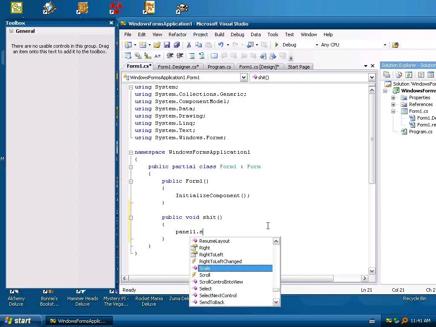The width and height of the screenshot is (436, 327).
Task: Click View Designer icon in Solution Explorer
Action: (x=431, y=75)
